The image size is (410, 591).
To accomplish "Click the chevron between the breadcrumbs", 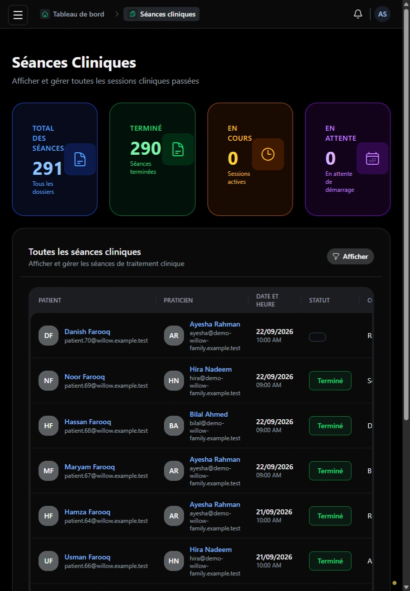I will click(117, 15).
